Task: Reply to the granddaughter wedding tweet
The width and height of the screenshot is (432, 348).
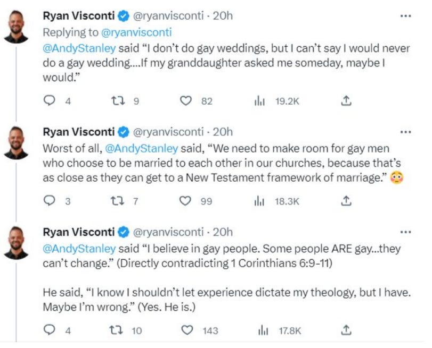Action: tap(50, 100)
